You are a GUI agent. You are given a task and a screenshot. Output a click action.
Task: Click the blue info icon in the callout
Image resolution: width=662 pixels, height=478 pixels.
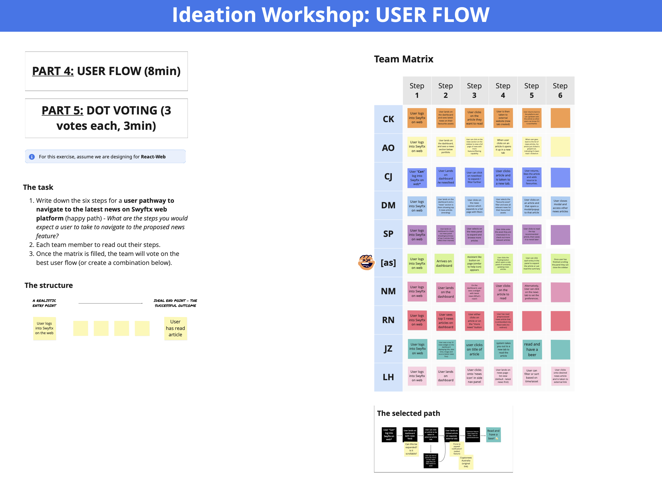pos(32,157)
